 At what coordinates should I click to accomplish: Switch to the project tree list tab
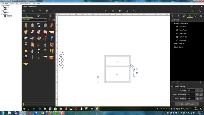tap(50, 16)
